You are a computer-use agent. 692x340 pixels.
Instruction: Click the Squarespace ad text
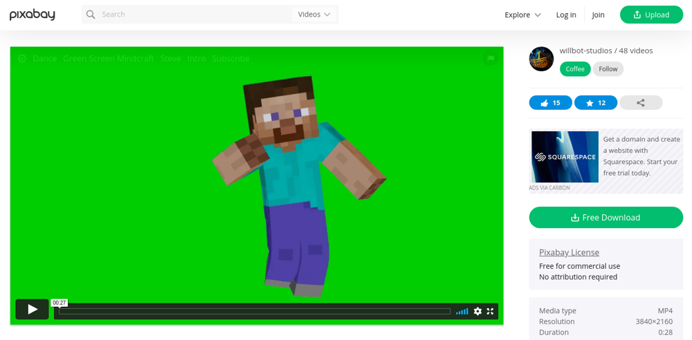pyautogui.click(x=641, y=156)
